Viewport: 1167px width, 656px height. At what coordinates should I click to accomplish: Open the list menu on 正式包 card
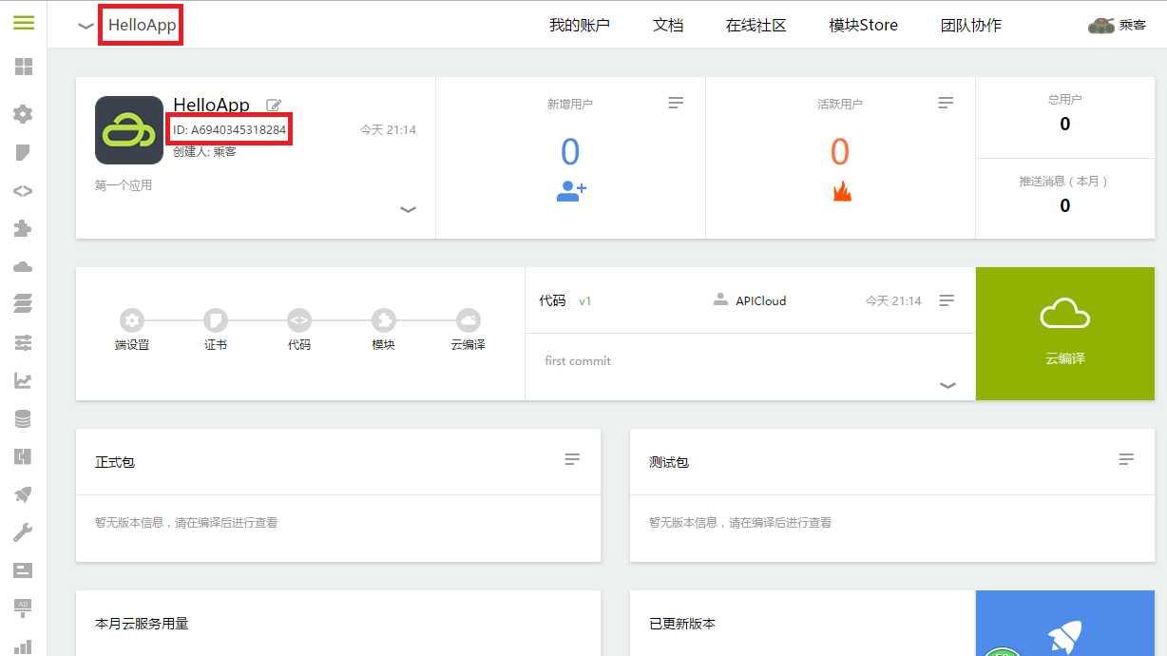[x=572, y=459]
